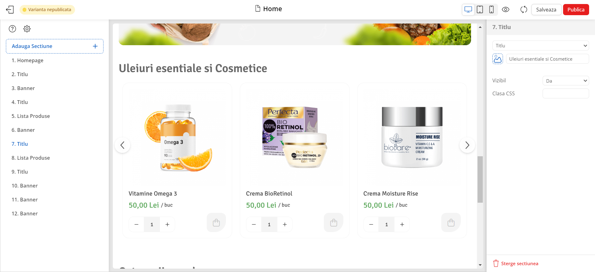
Task: Open the help question mark icon
Action: (12, 29)
